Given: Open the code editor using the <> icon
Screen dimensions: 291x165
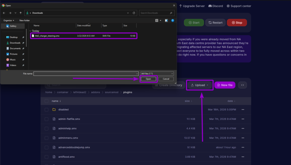Looking at the screenshot, I should pyautogui.click(x=242, y=85).
